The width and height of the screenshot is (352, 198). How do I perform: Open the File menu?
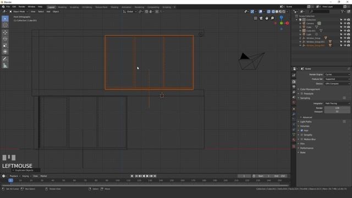[8, 7]
